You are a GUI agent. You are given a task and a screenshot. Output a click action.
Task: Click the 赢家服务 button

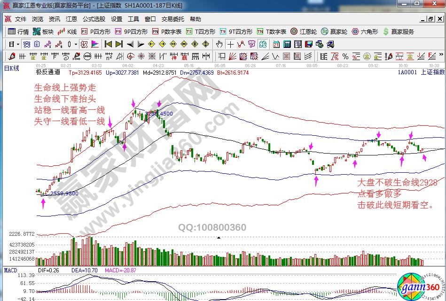coord(399,31)
